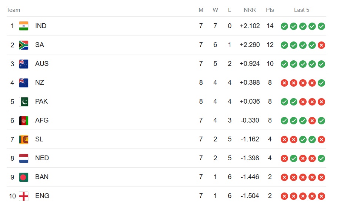Click the South Africa flag icon
Image resolution: width=344 pixels, height=211 pixels.
point(24,45)
